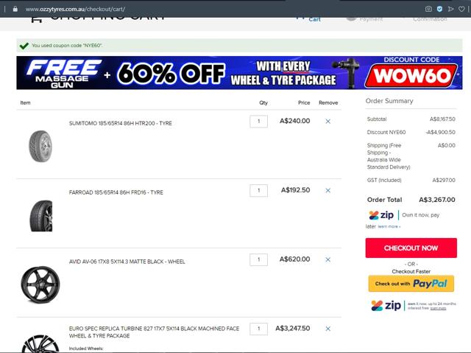Open the FARROAD 185/65R14 86H FRD16 product link
This screenshot has width=471, height=353.
point(116,192)
